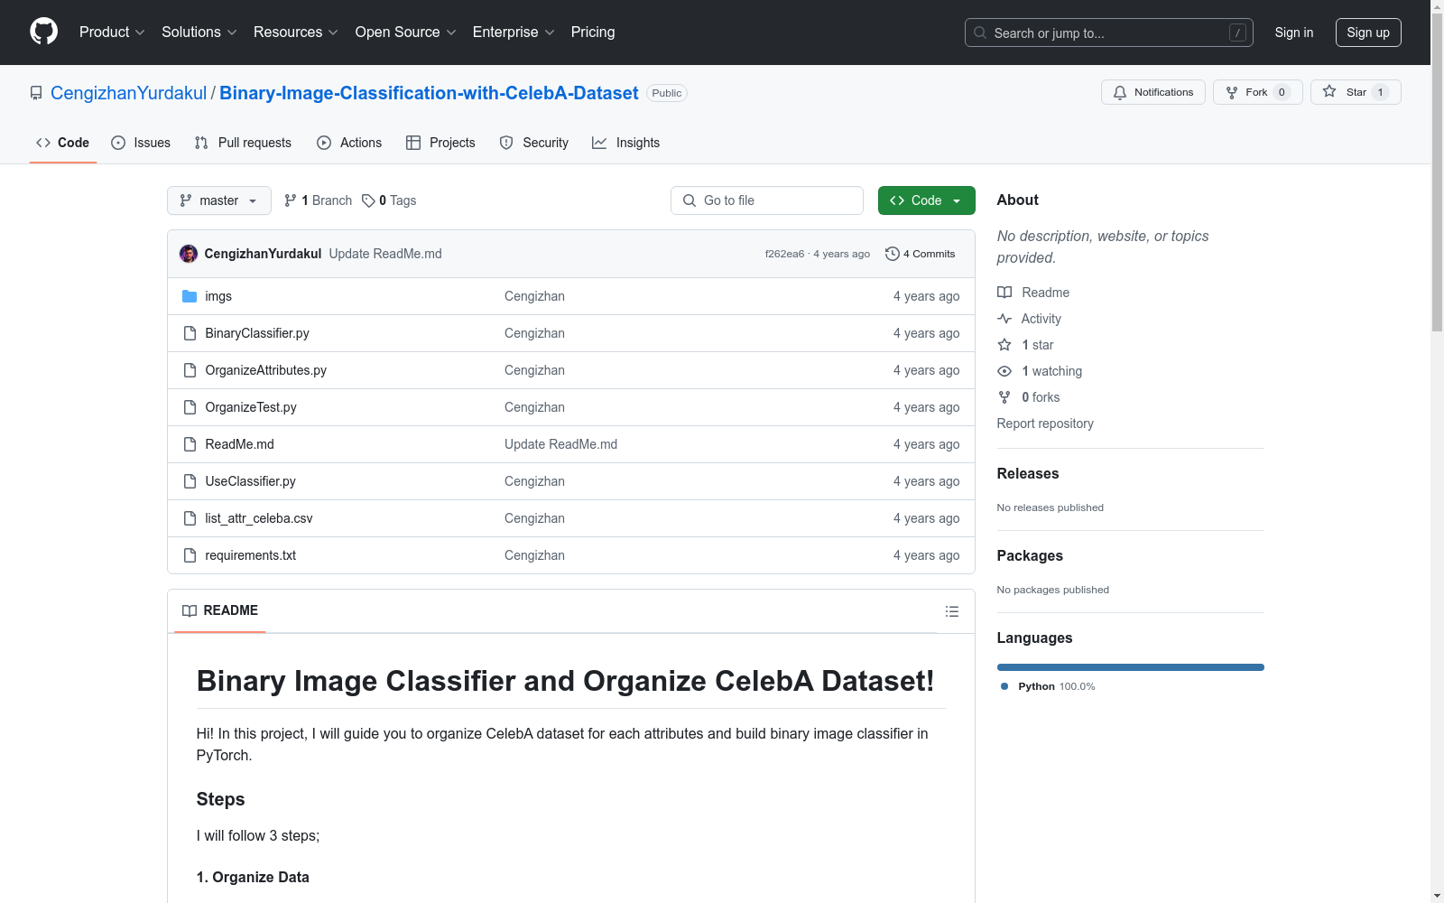Viewport: 1444px width, 903px height.
Task: Click the Update ReadMe.md commit message in header
Action: coord(385,254)
